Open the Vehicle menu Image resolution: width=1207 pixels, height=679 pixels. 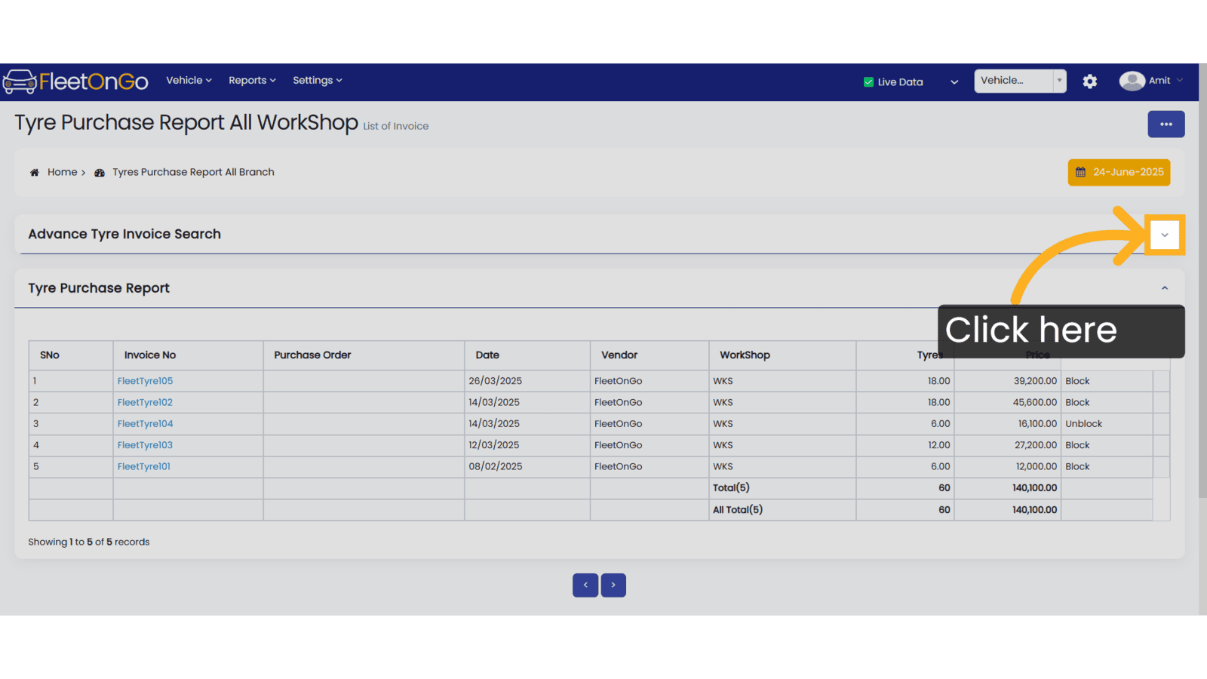[189, 80]
